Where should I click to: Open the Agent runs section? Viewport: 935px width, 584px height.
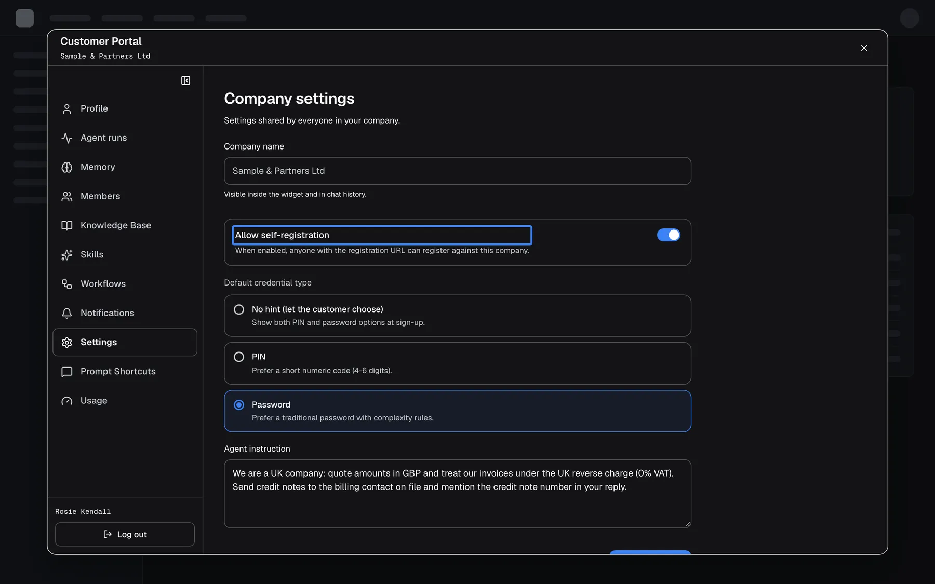coord(125,138)
